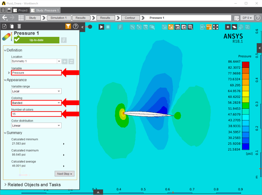
Task: Toggle the orange highlighted cube display mode
Action: point(171,27)
